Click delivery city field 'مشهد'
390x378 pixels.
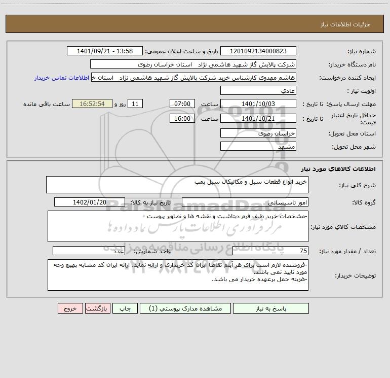258,146
